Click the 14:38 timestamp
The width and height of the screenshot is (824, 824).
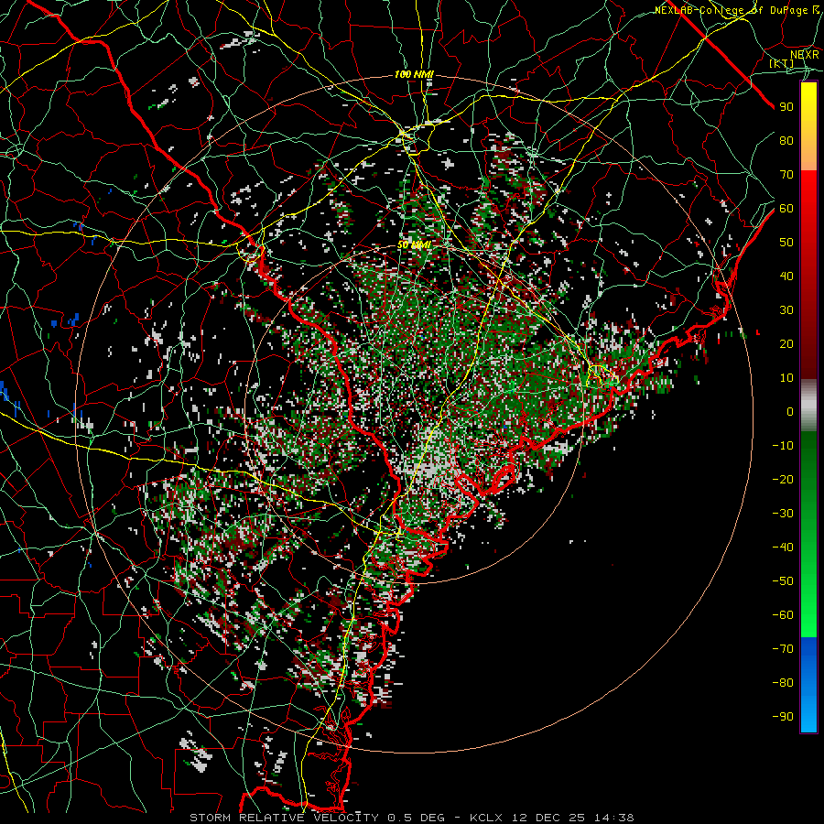[613, 818]
